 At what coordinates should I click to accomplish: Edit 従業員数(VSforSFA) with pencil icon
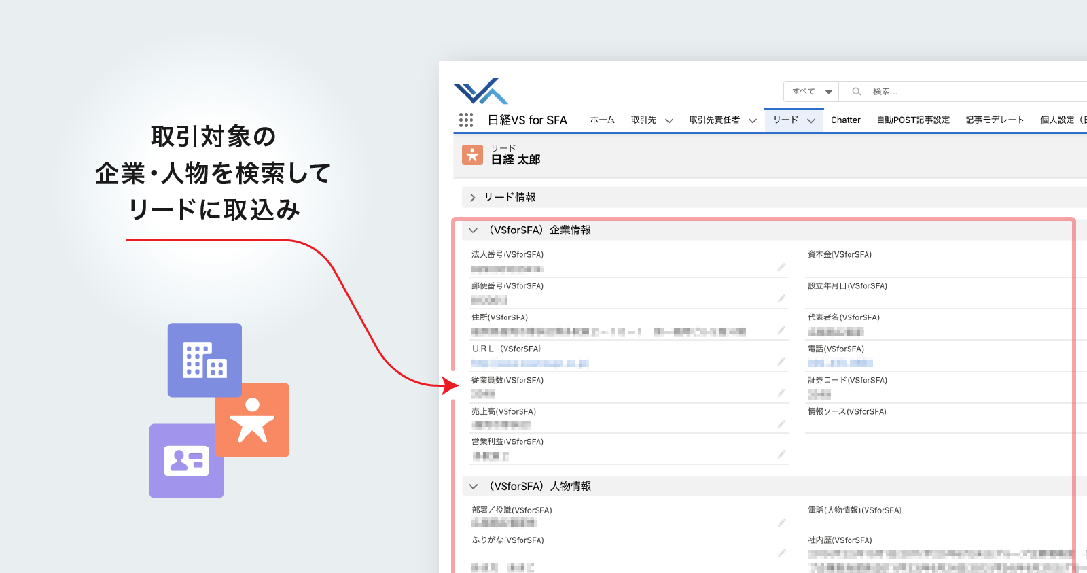(781, 393)
